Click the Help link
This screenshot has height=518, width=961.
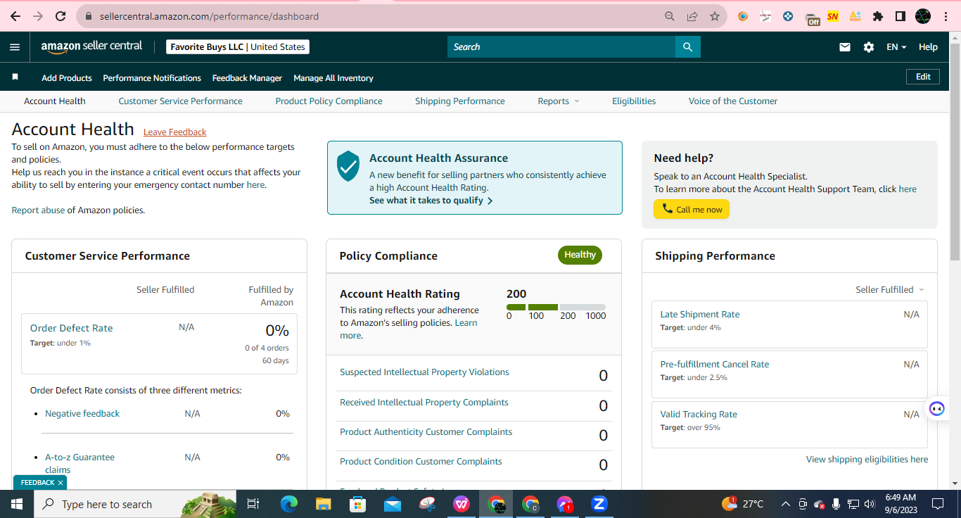[928, 47]
